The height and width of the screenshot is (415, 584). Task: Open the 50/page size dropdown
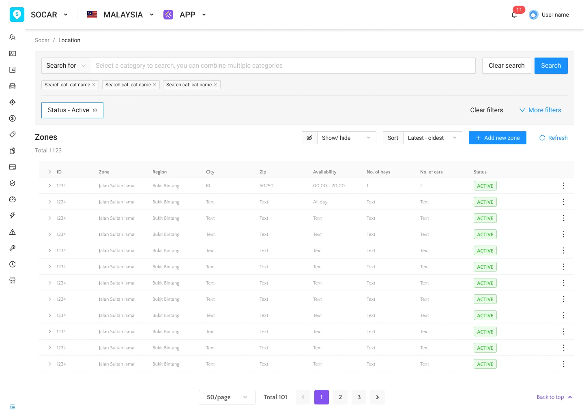pyautogui.click(x=227, y=397)
